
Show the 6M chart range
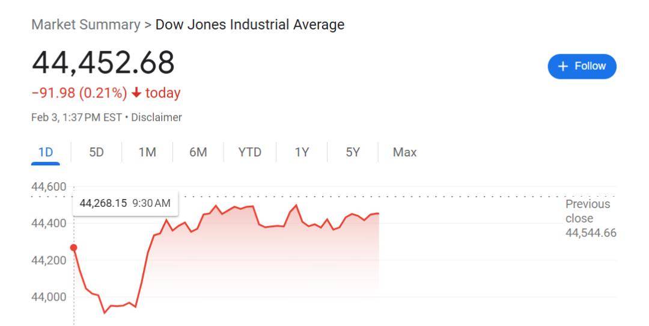pos(198,152)
